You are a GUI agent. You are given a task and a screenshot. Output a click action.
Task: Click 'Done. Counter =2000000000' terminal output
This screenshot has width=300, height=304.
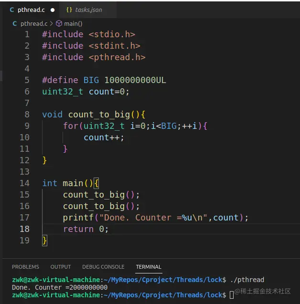click(x=60, y=287)
